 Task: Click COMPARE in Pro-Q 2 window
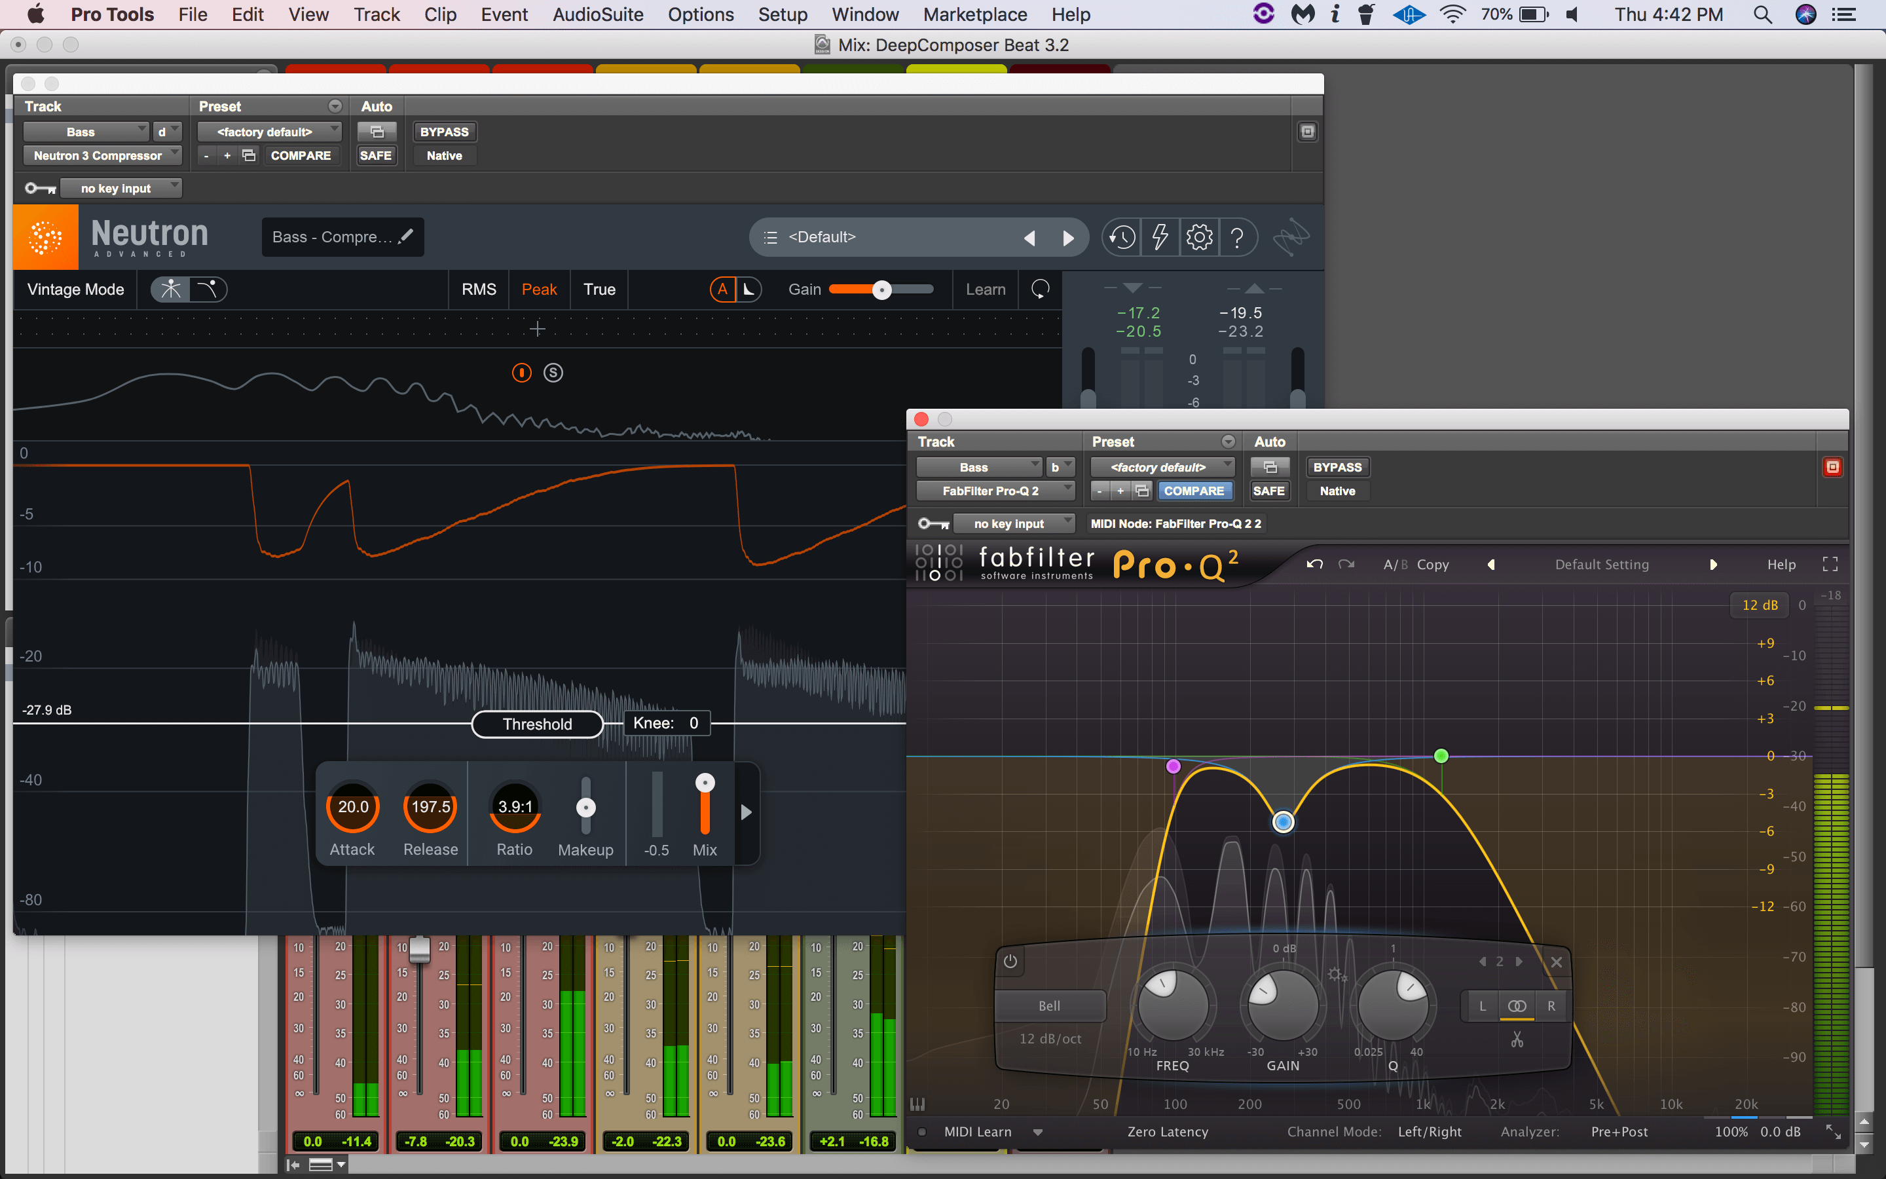[1194, 491]
